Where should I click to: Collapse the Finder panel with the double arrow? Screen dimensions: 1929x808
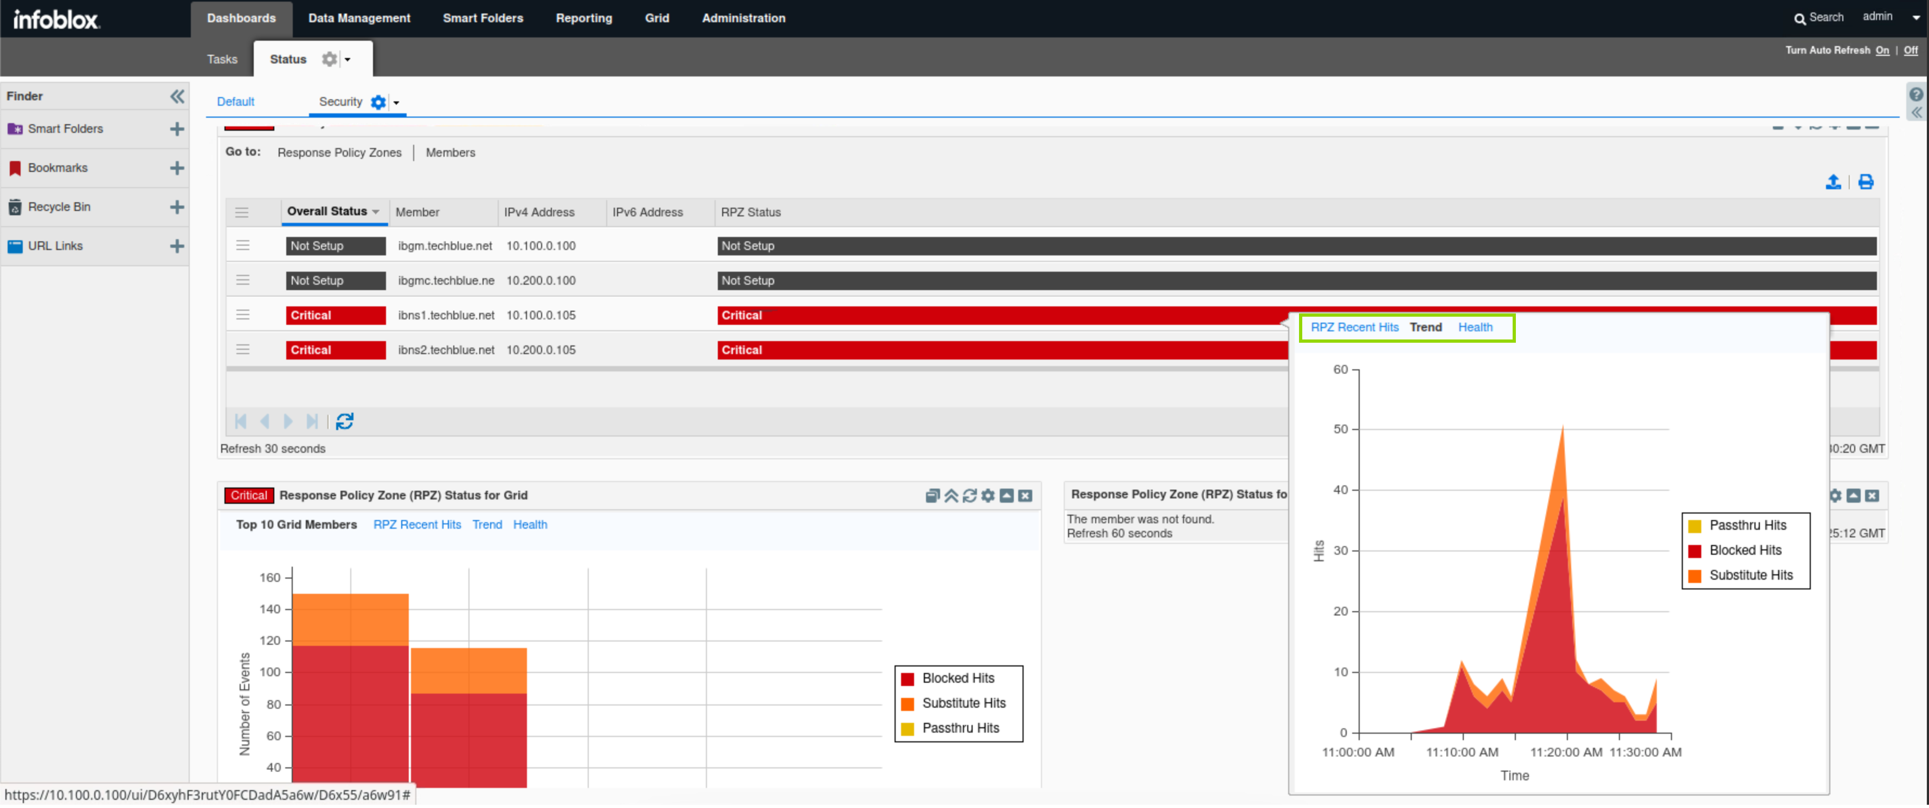pyautogui.click(x=177, y=96)
